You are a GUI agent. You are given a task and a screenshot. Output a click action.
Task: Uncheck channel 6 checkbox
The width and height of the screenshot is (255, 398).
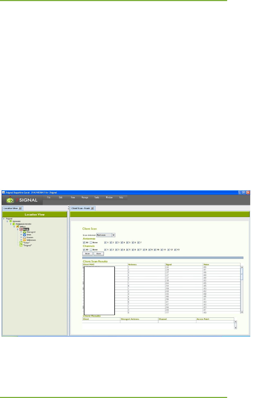pos(133,250)
